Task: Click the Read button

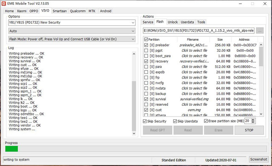Action: [188, 130]
